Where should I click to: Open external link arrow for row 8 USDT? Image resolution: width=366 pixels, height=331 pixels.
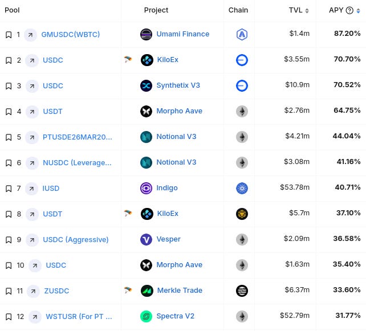pos(32,214)
